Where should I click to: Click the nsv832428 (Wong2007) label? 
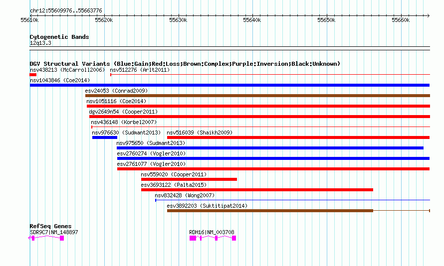185,195
